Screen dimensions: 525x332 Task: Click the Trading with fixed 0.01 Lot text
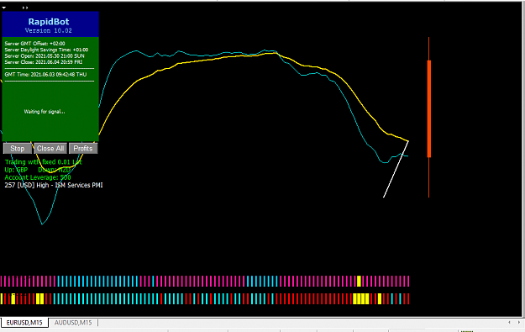43,162
